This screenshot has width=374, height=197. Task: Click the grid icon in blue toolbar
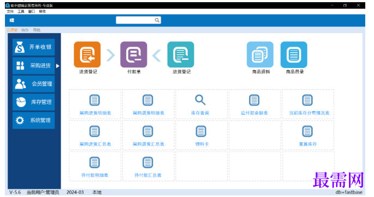click(x=11, y=21)
